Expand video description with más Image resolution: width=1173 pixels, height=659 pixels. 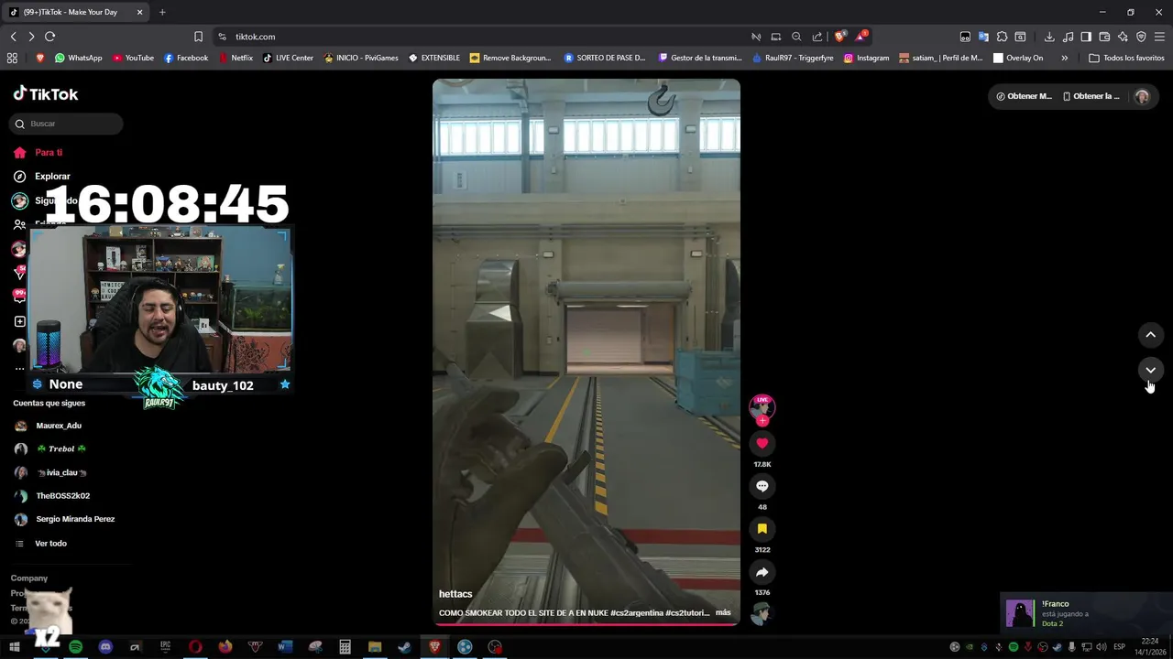(x=723, y=612)
